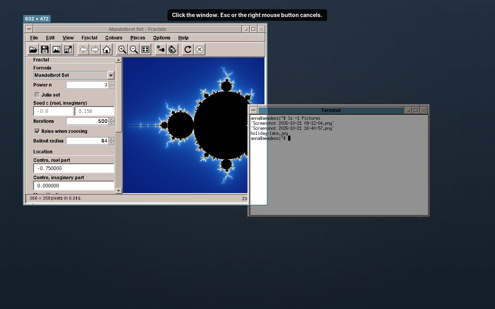Open the Help menu

[183, 37]
